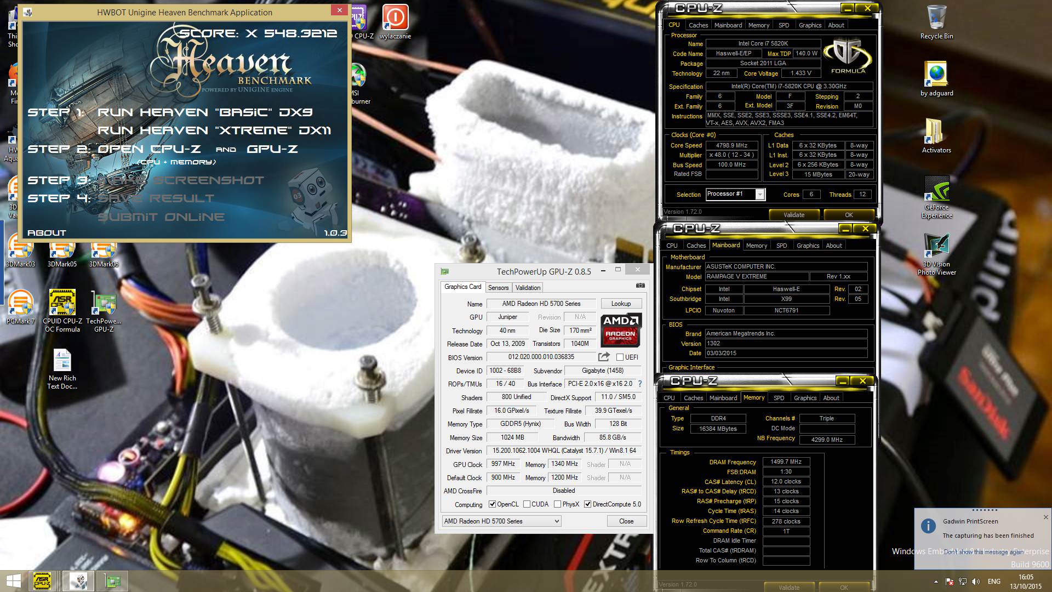Select the Graphics Card tab in GPU-Z

pyautogui.click(x=462, y=287)
